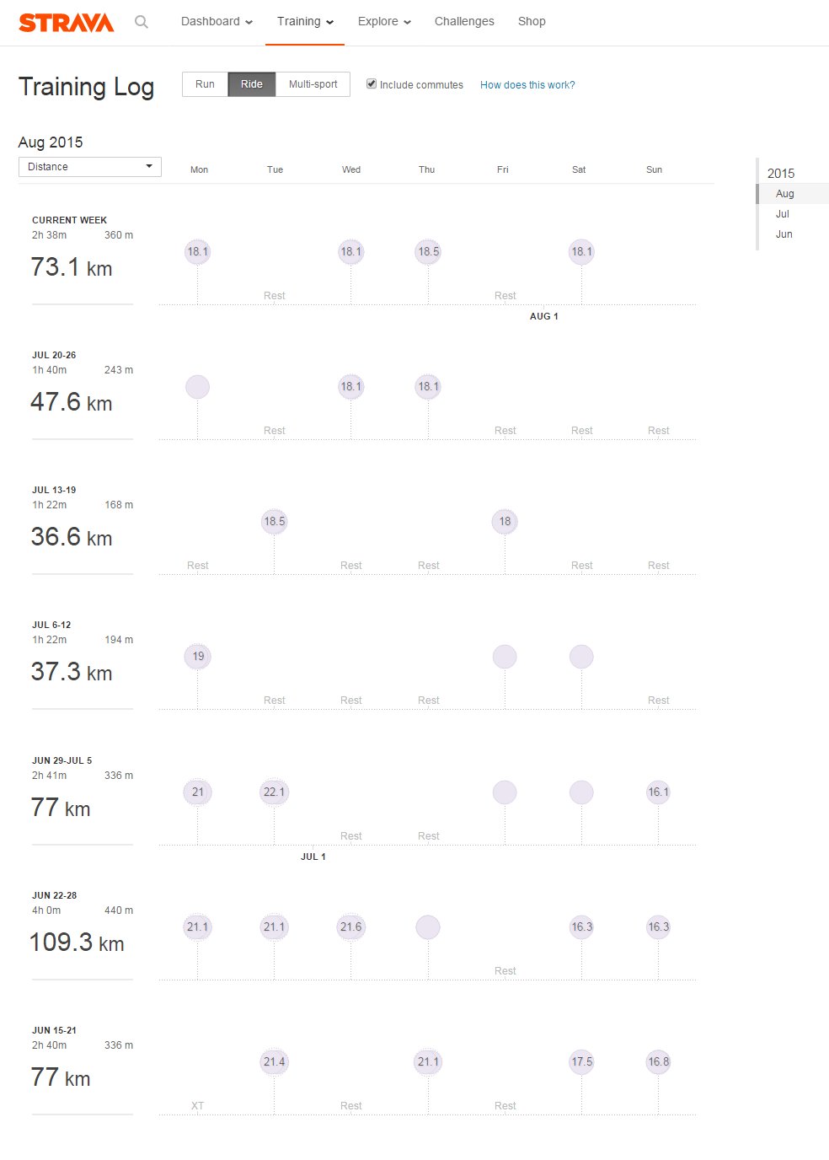Open the Distance dropdown
The image size is (829, 1160).
89,166
